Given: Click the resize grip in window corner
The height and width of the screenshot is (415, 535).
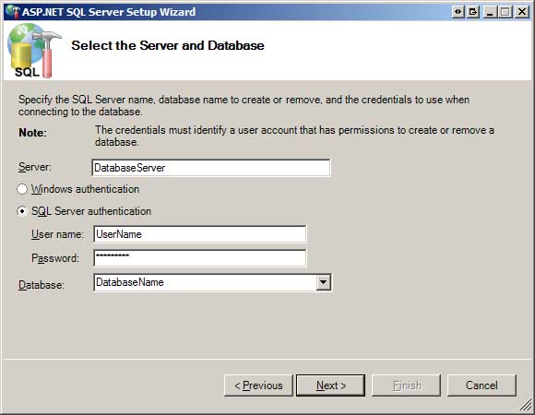Looking at the screenshot, I should [526, 406].
